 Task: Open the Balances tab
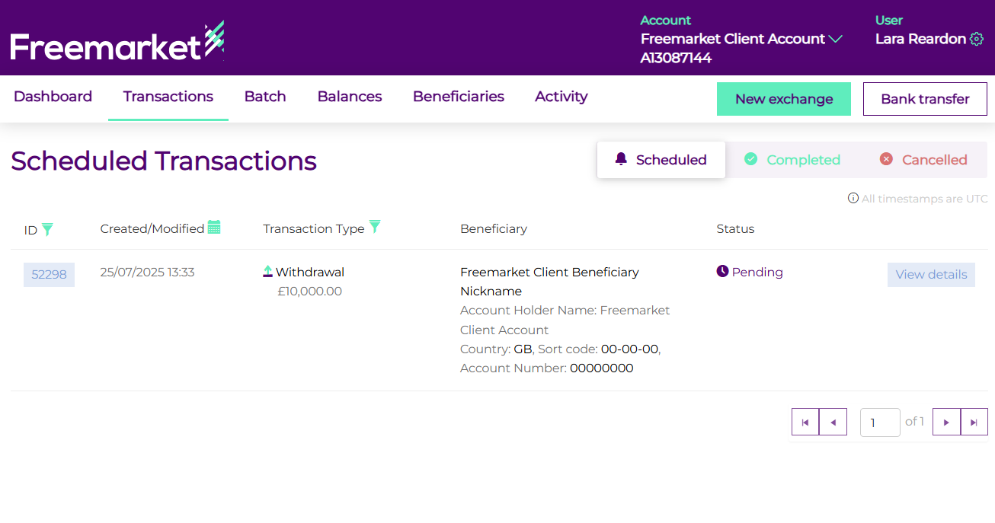coord(350,97)
